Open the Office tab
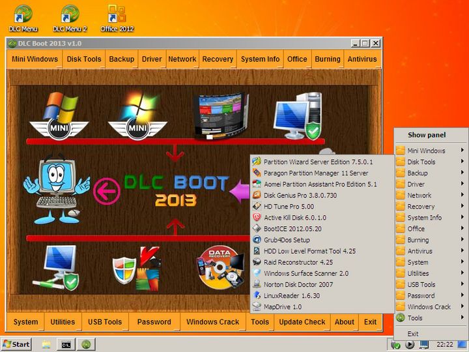The height and width of the screenshot is (352, 469). tap(297, 59)
